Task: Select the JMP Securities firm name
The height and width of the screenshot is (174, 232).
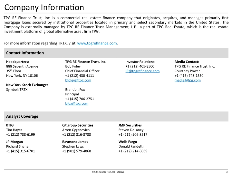Action: point(130,125)
